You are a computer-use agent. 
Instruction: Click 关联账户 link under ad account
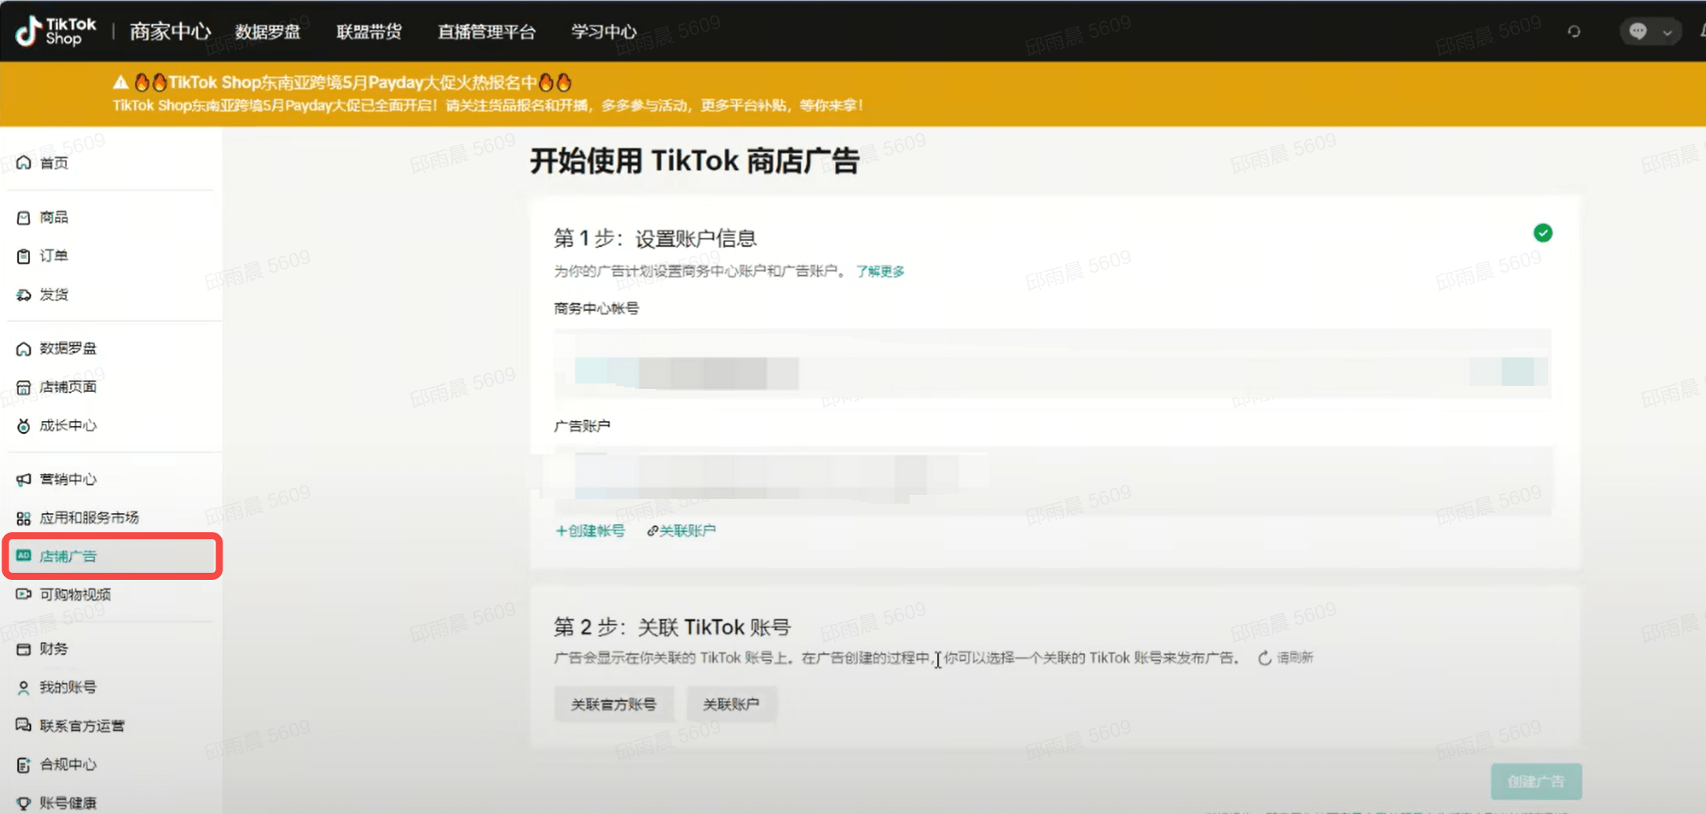682,531
